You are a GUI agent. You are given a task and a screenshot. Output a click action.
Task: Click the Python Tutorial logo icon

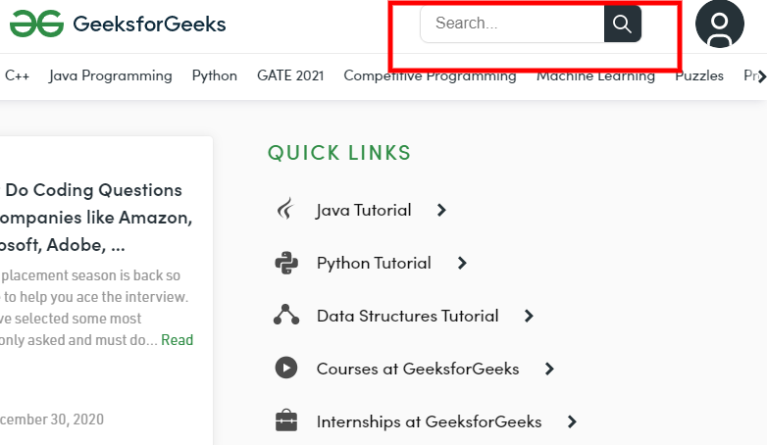[286, 263]
